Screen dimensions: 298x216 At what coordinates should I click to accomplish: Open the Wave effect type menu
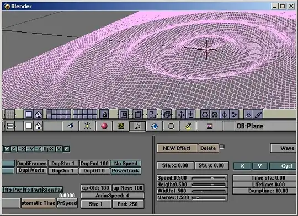[283, 148]
